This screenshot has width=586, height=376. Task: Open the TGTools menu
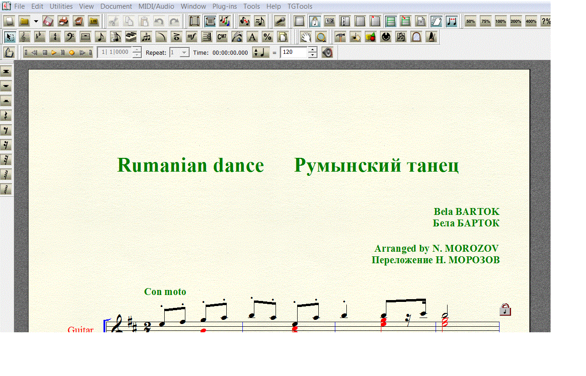(300, 6)
